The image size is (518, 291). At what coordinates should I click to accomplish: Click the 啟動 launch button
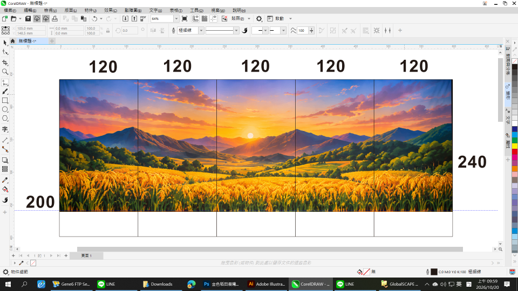[276, 18]
